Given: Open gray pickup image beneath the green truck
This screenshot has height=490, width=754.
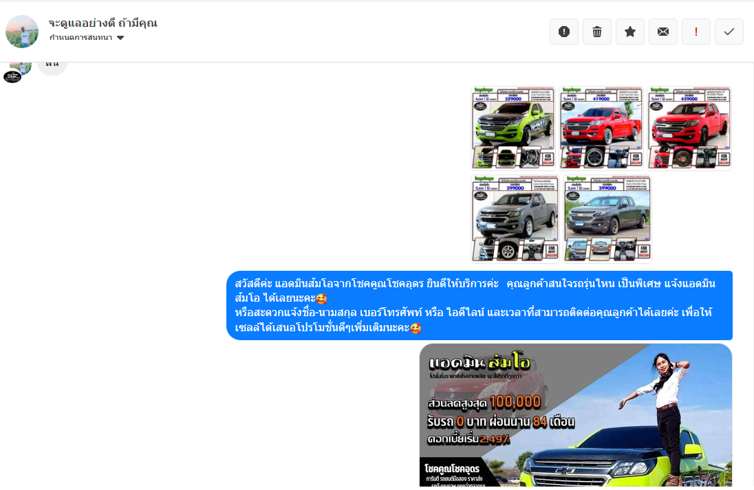Looking at the screenshot, I should (515, 219).
